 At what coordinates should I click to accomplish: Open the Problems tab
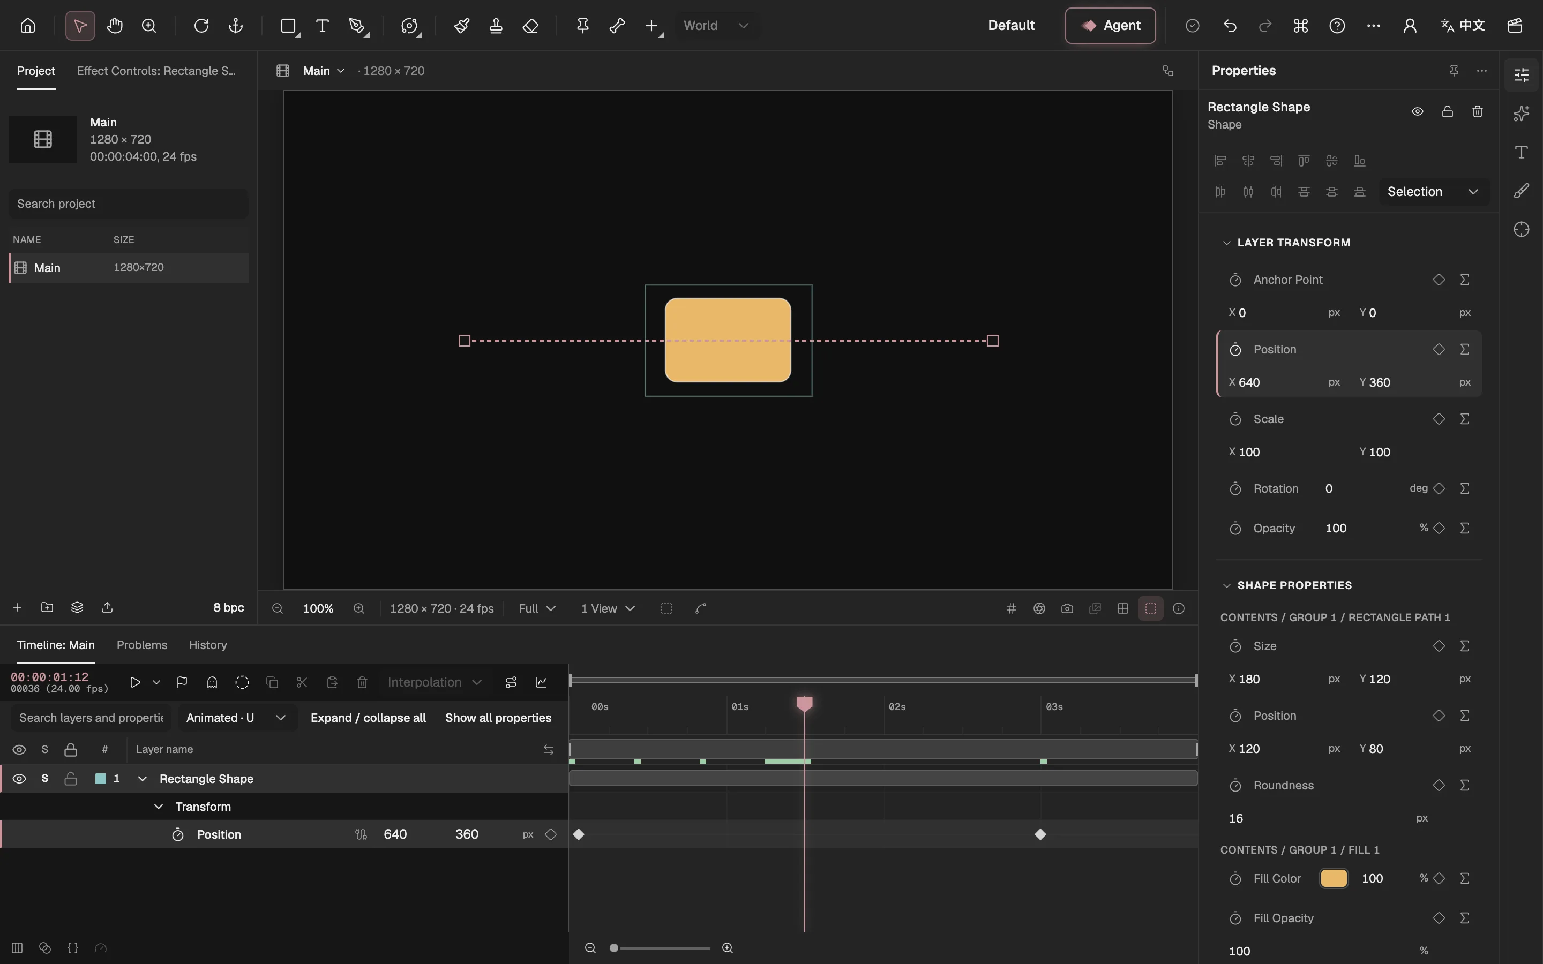pyautogui.click(x=141, y=645)
